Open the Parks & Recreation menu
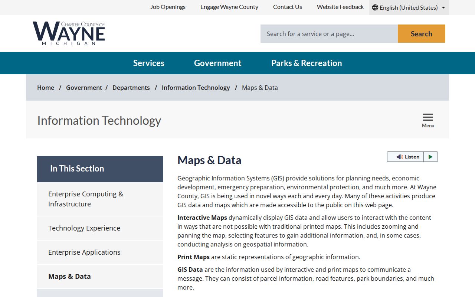 tap(307, 63)
